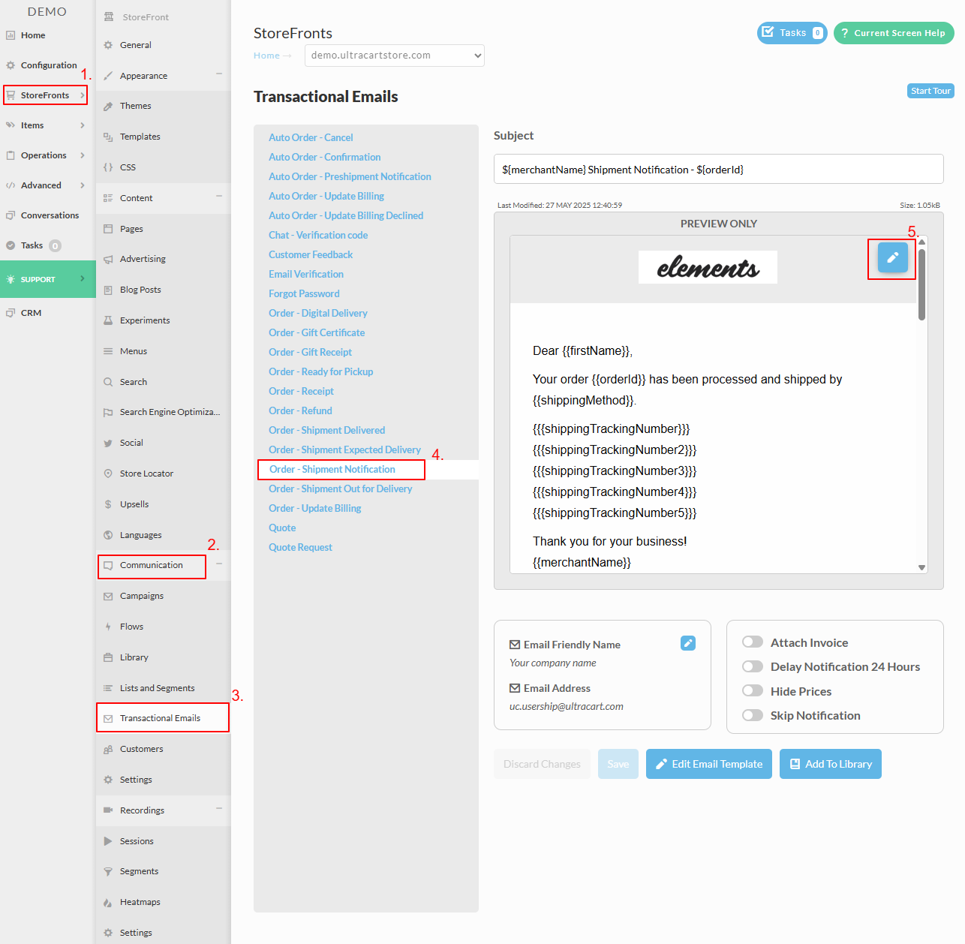965x944 pixels.
Task: Click the preview scrollbar thumb
Action: pos(921,284)
